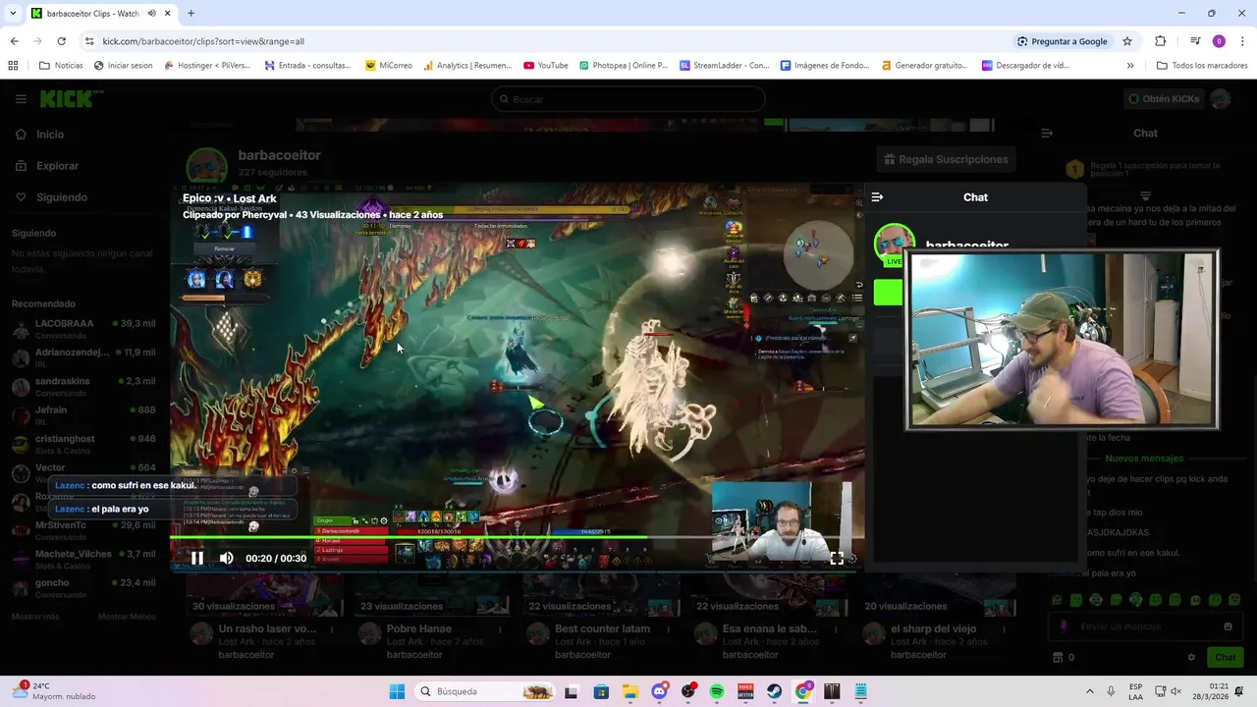Open Discord from the taskbar
This screenshot has width=1257, height=707.
pos(659,691)
